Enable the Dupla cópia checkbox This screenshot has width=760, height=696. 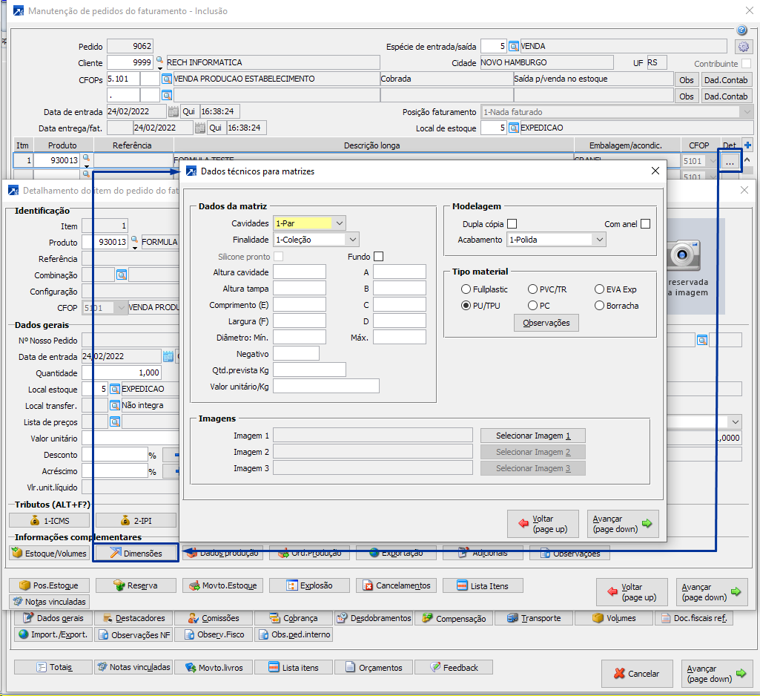512,224
